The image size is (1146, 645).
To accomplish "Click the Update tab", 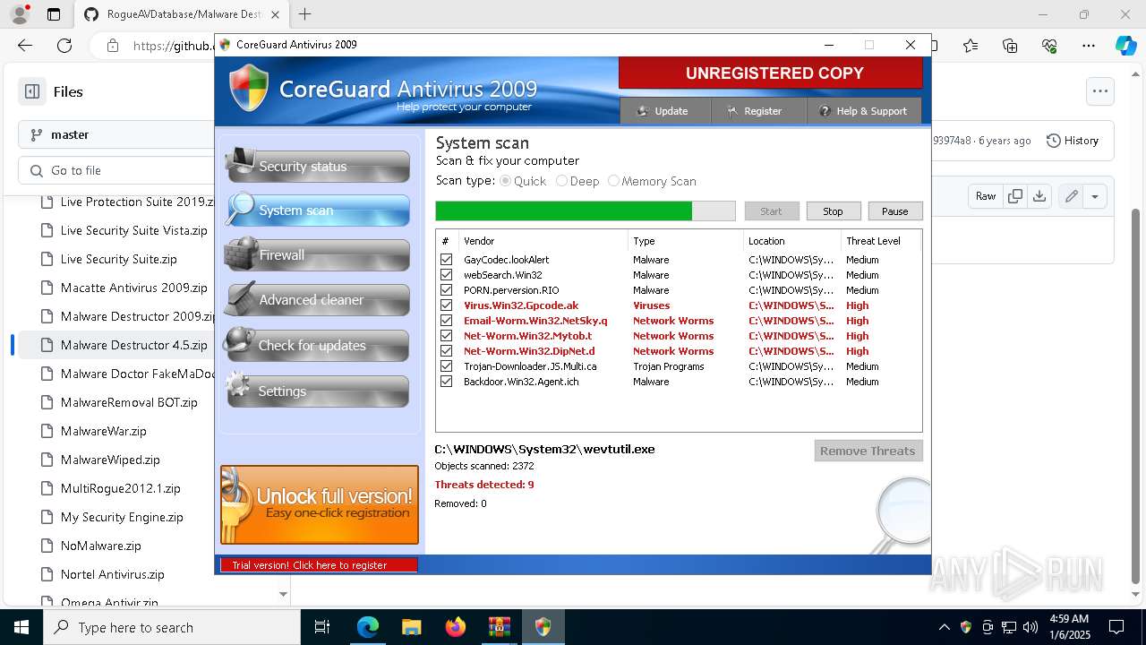I will point(665,111).
